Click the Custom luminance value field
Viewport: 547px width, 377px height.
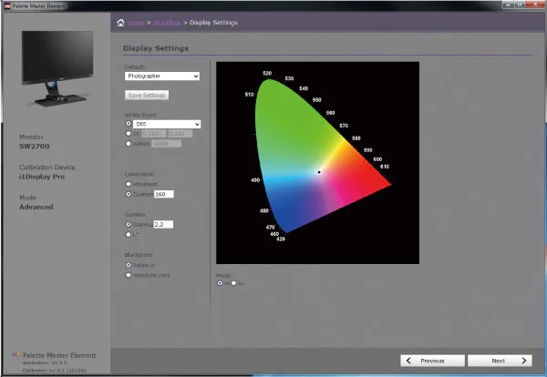(x=164, y=194)
